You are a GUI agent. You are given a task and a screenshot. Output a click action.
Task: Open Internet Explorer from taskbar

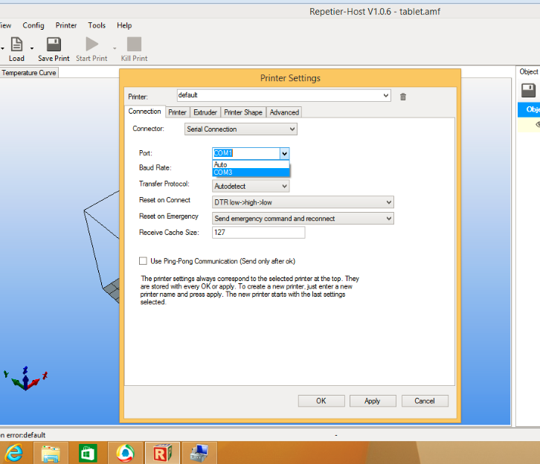(x=14, y=453)
